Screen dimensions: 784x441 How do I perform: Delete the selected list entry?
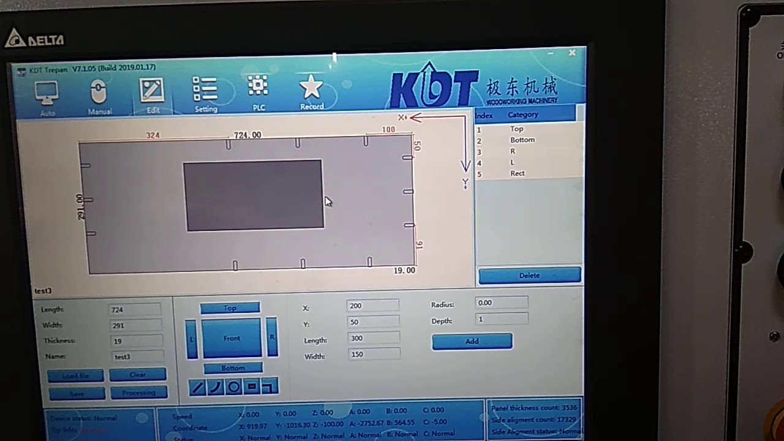[529, 276]
